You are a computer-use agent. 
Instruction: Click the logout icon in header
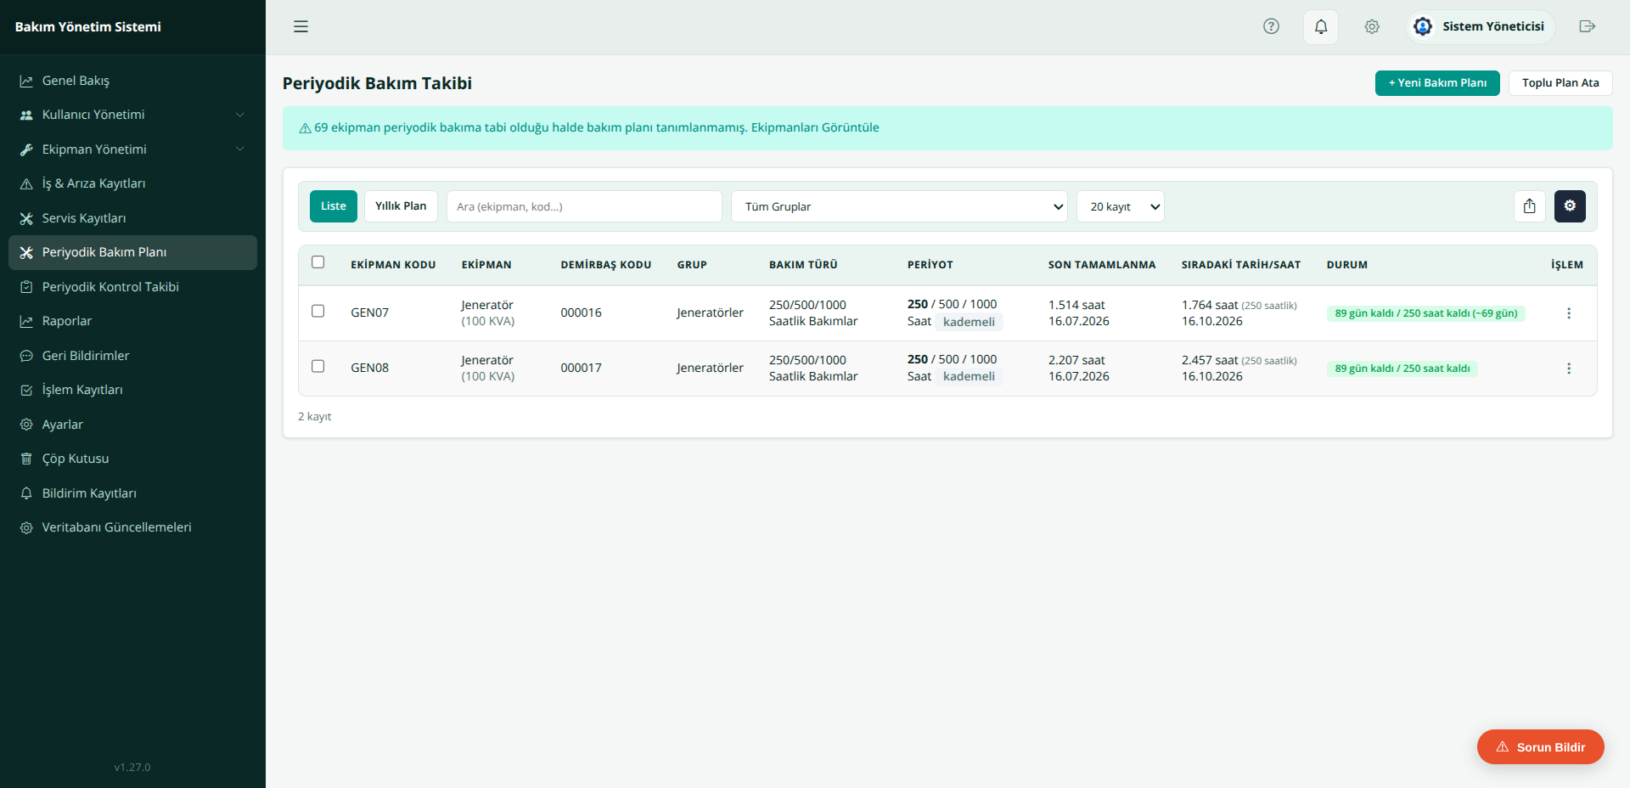pos(1588,26)
